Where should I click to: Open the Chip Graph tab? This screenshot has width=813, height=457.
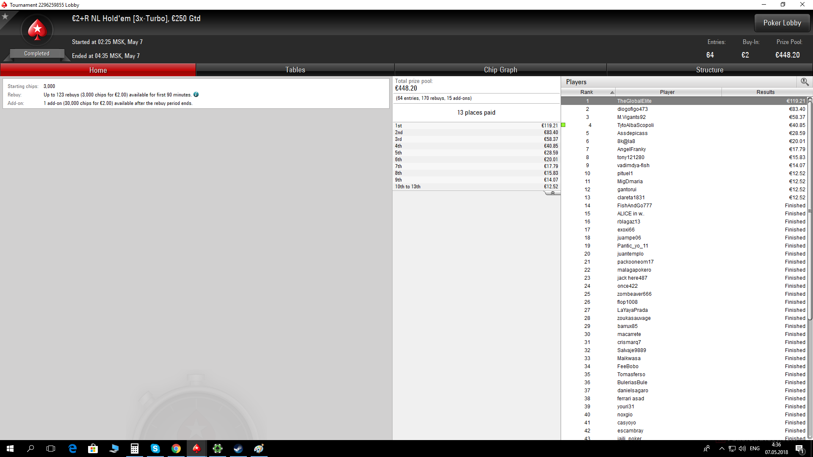tap(501, 70)
